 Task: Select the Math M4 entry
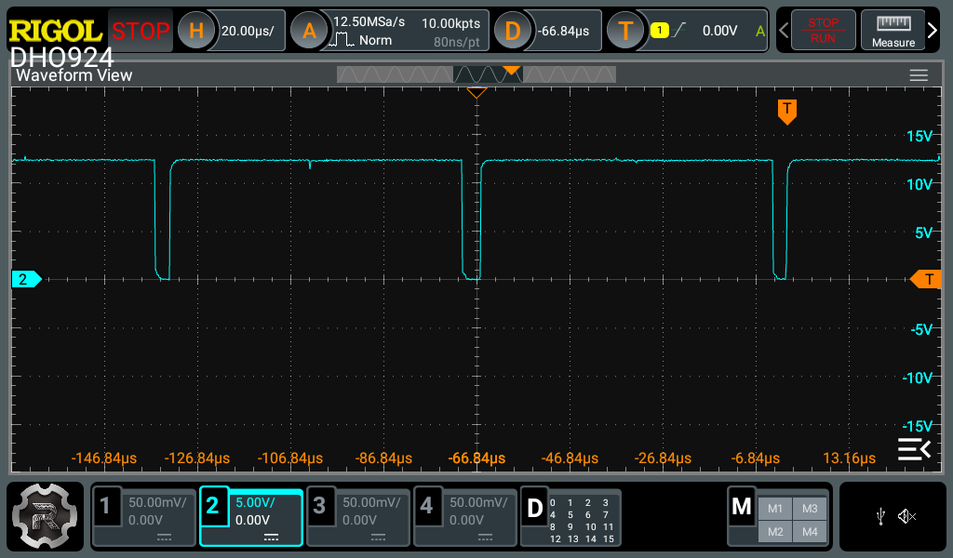pyautogui.click(x=810, y=531)
